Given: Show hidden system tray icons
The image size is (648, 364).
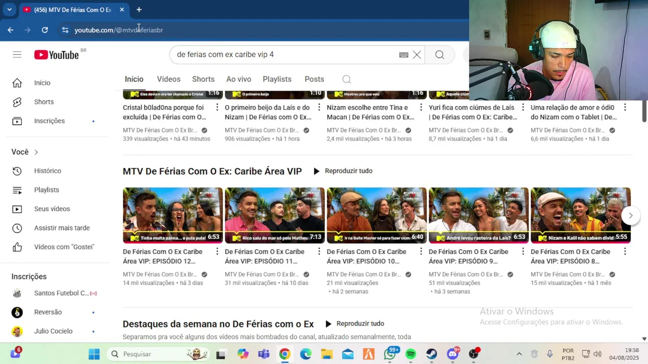Looking at the screenshot, I should click(x=519, y=354).
